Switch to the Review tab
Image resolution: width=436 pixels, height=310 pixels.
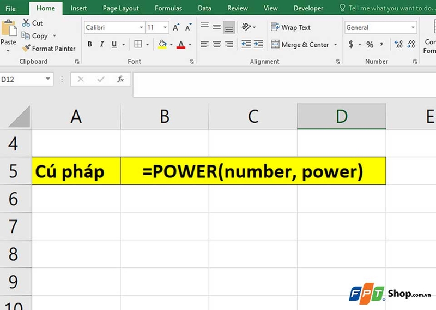pos(238,8)
